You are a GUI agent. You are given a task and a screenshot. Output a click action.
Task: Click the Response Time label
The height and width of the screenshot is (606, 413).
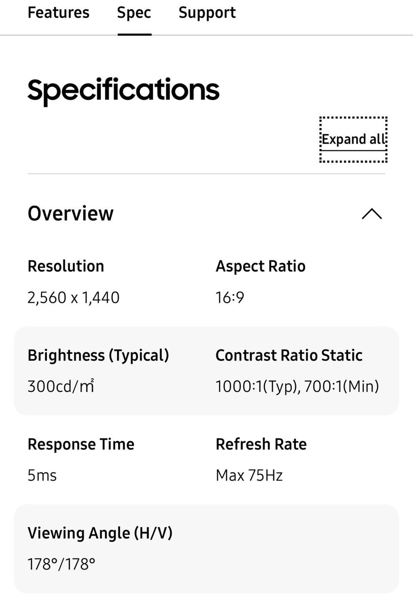click(81, 444)
